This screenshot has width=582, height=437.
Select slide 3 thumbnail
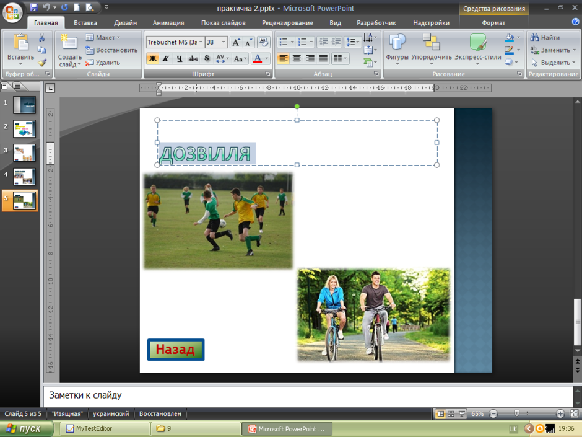[25, 152]
